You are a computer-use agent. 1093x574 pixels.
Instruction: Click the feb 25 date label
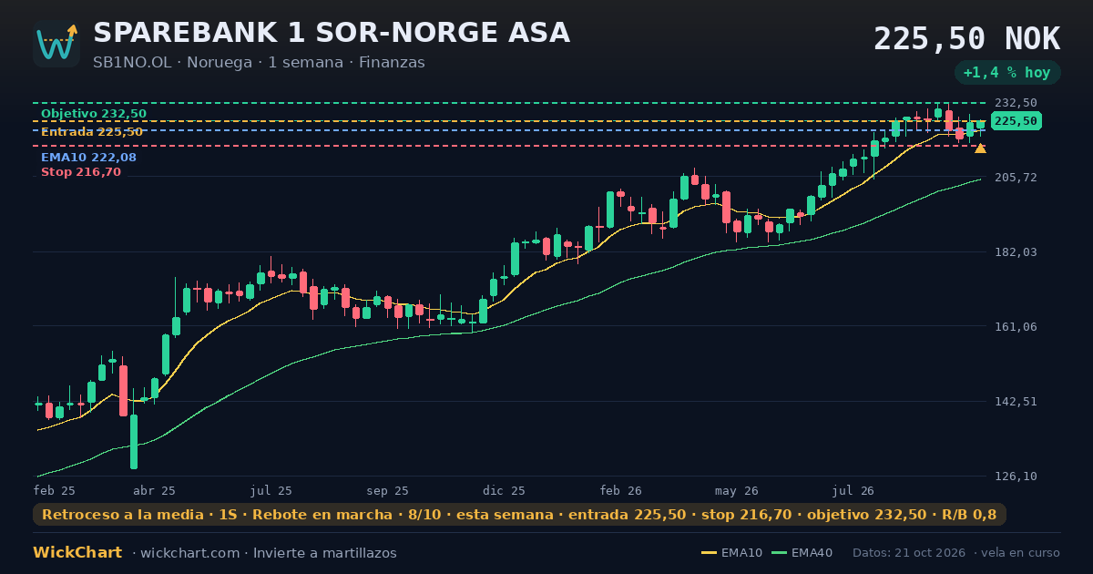pyautogui.click(x=55, y=490)
